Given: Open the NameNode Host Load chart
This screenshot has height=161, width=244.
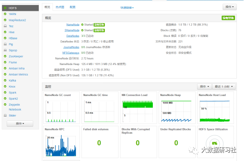Looking at the screenshot, I should coord(216,108).
